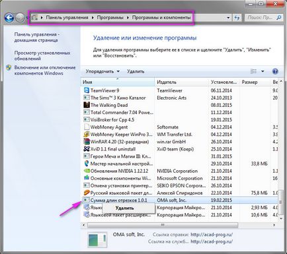
Task: Open the address bar history dropdown
Action: pyautogui.click(x=228, y=18)
